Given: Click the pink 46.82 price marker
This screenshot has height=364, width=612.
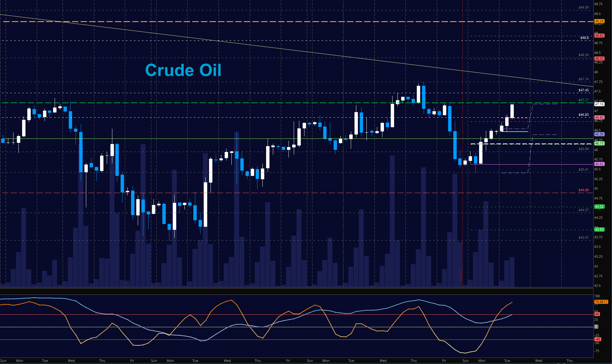Looking at the screenshot, I should (x=599, y=117).
